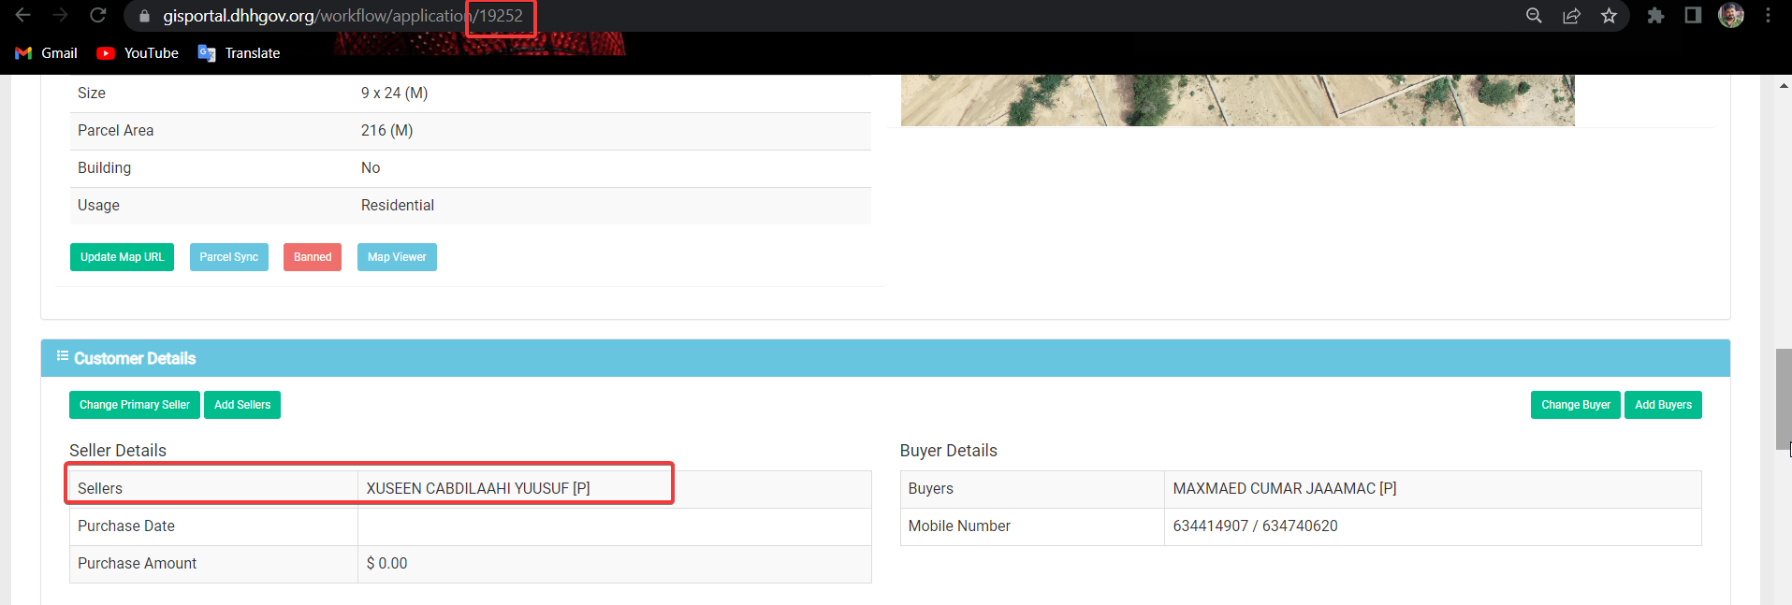Click the parcel aerial image thumbnail
Viewport: 1792px width, 605px height.
click(1237, 100)
